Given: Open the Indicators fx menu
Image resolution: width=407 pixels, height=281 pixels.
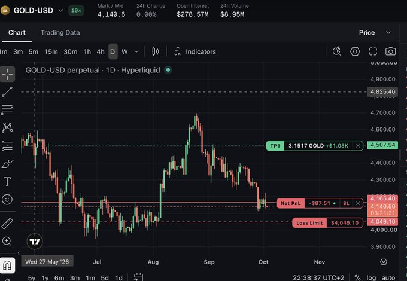Looking at the screenshot, I should click(x=195, y=51).
